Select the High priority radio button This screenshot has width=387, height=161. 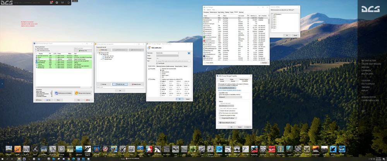161,70
